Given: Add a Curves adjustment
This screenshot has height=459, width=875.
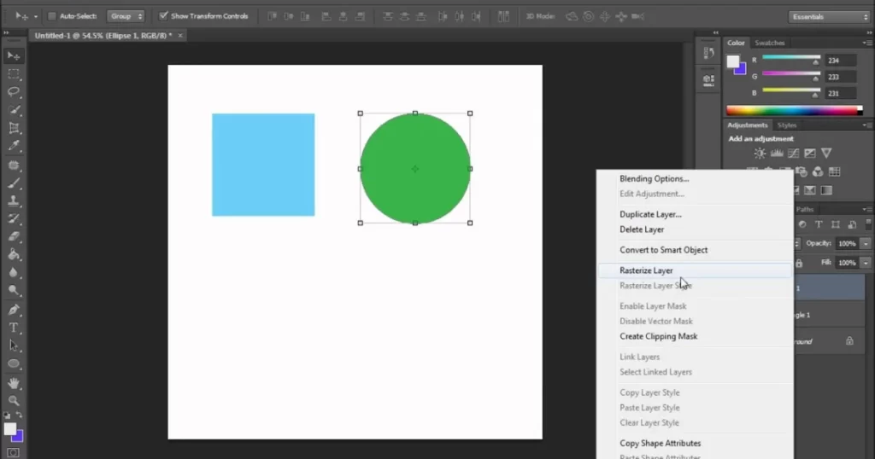Looking at the screenshot, I should pos(793,154).
